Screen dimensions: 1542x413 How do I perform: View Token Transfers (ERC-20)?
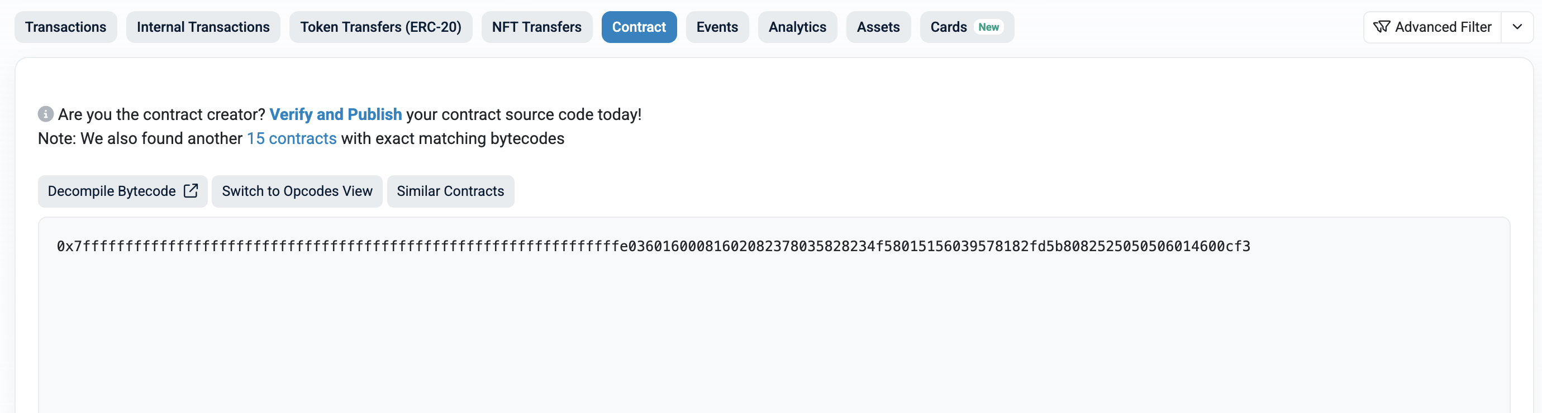[380, 27]
